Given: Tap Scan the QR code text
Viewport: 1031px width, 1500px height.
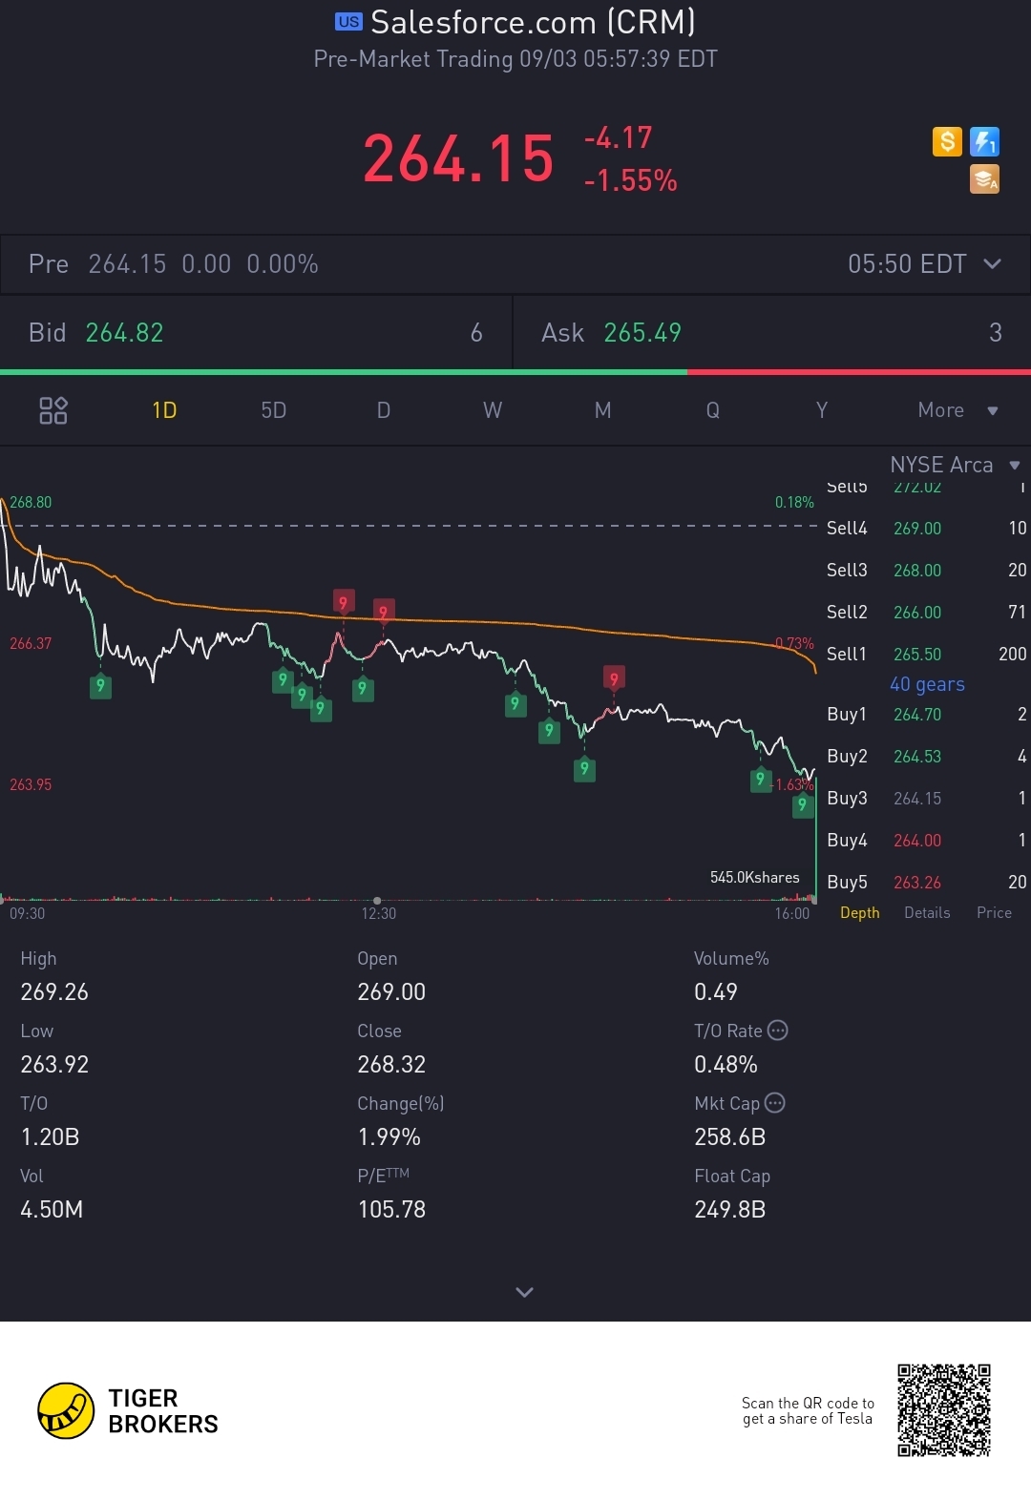Looking at the screenshot, I should pyautogui.click(x=808, y=1410).
